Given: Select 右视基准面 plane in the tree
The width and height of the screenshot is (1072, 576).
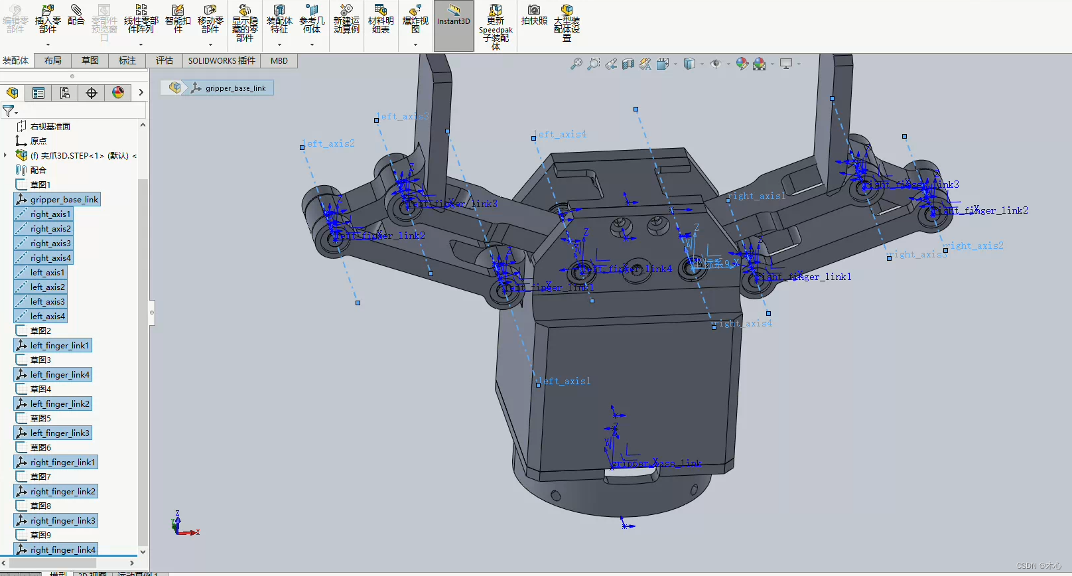Looking at the screenshot, I should tap(43, 126).
